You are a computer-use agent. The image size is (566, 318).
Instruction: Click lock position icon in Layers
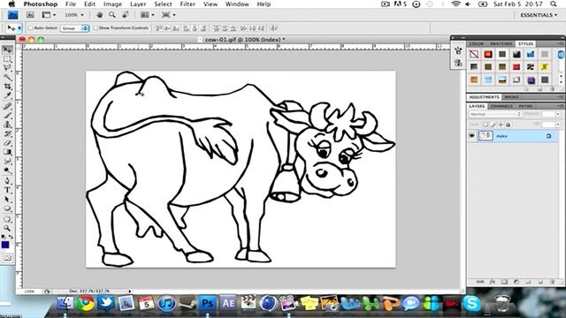pos(501,125)
